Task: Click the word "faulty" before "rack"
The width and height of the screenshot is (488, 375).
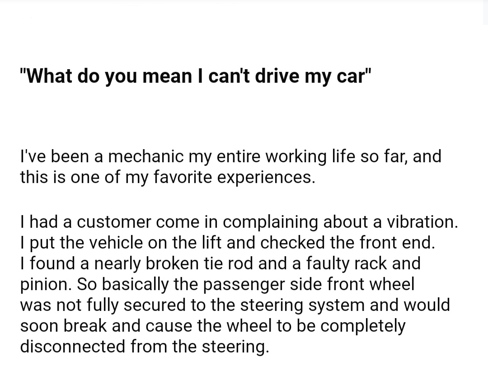Action: point(328,263)
